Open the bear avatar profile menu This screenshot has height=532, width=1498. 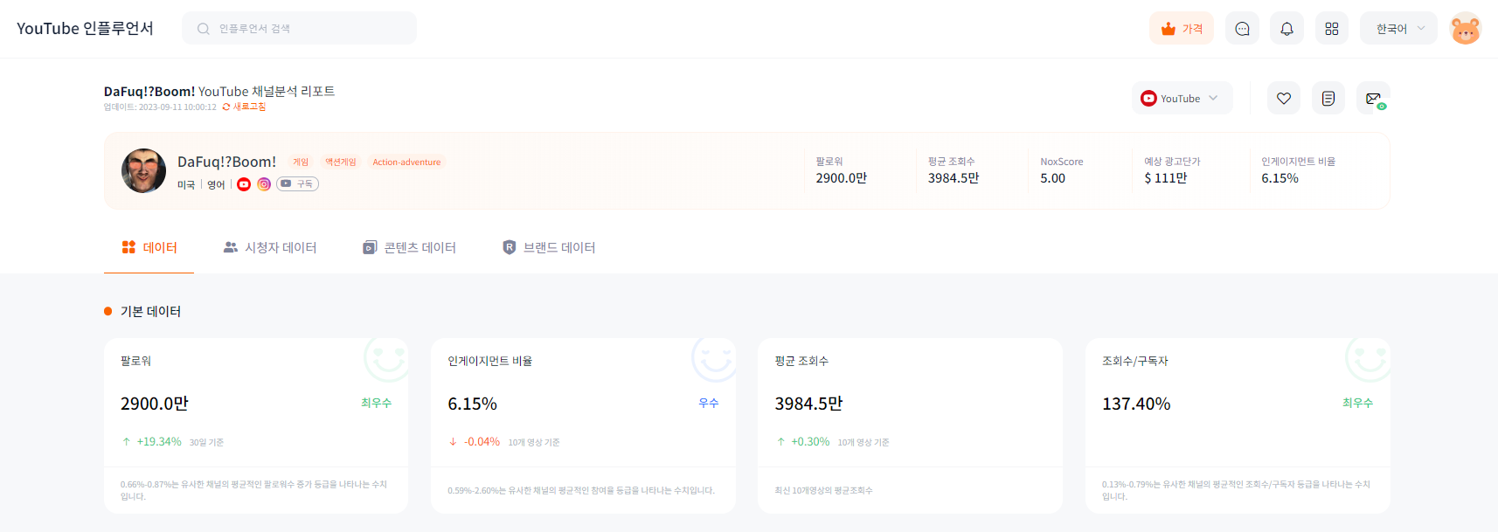(x=1466, y=29)
